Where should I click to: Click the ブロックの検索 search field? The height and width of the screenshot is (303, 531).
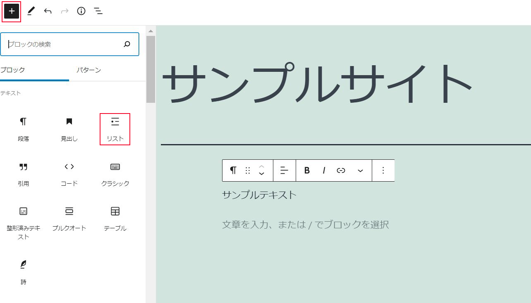64,44
